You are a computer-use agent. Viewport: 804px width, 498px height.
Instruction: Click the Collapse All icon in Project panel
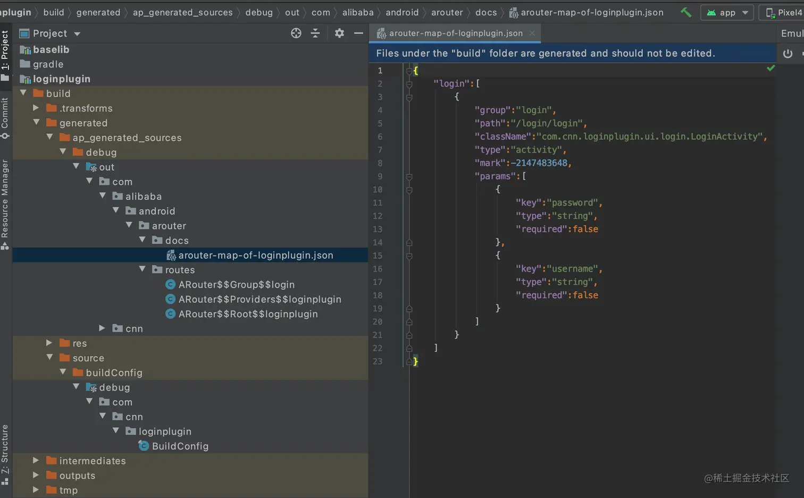click(315, 33)
